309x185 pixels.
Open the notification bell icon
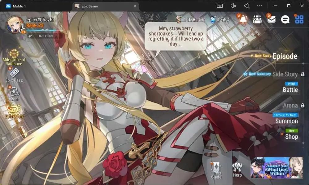tap(243, 19)
